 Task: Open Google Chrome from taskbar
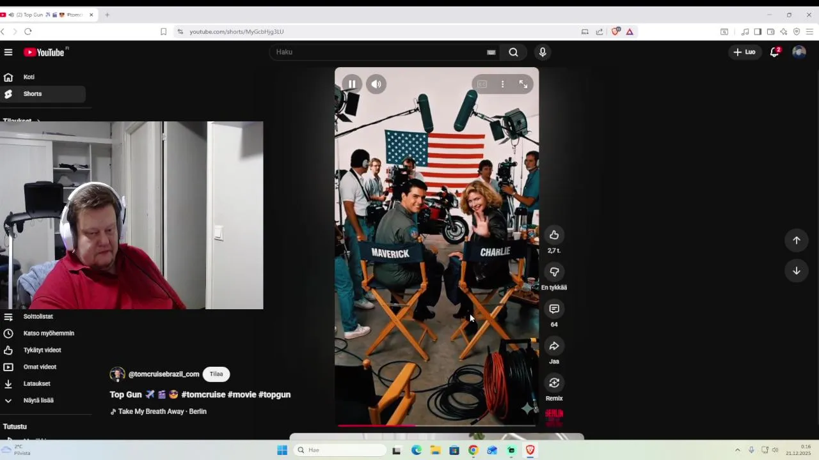473,450
